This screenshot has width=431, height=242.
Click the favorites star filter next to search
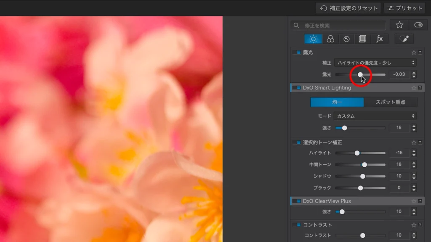point(399,25)
